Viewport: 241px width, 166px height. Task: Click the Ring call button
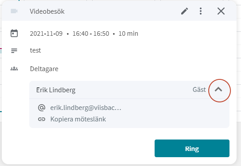[192, 148]
